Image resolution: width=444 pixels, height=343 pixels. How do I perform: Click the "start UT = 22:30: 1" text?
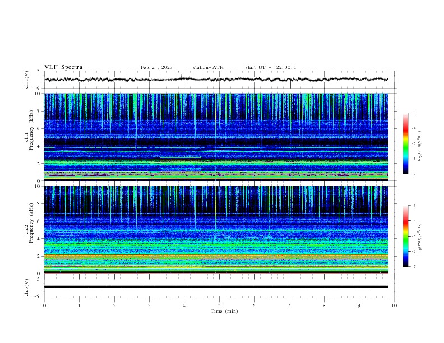tap(271, 67)
